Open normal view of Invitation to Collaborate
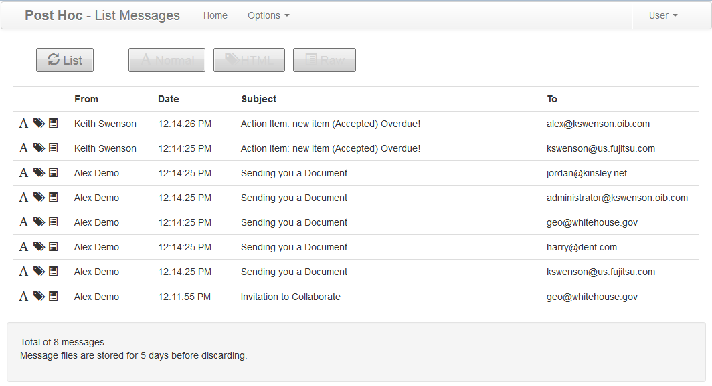The width and height of the screenshot is (712, 386). (23, 297)
